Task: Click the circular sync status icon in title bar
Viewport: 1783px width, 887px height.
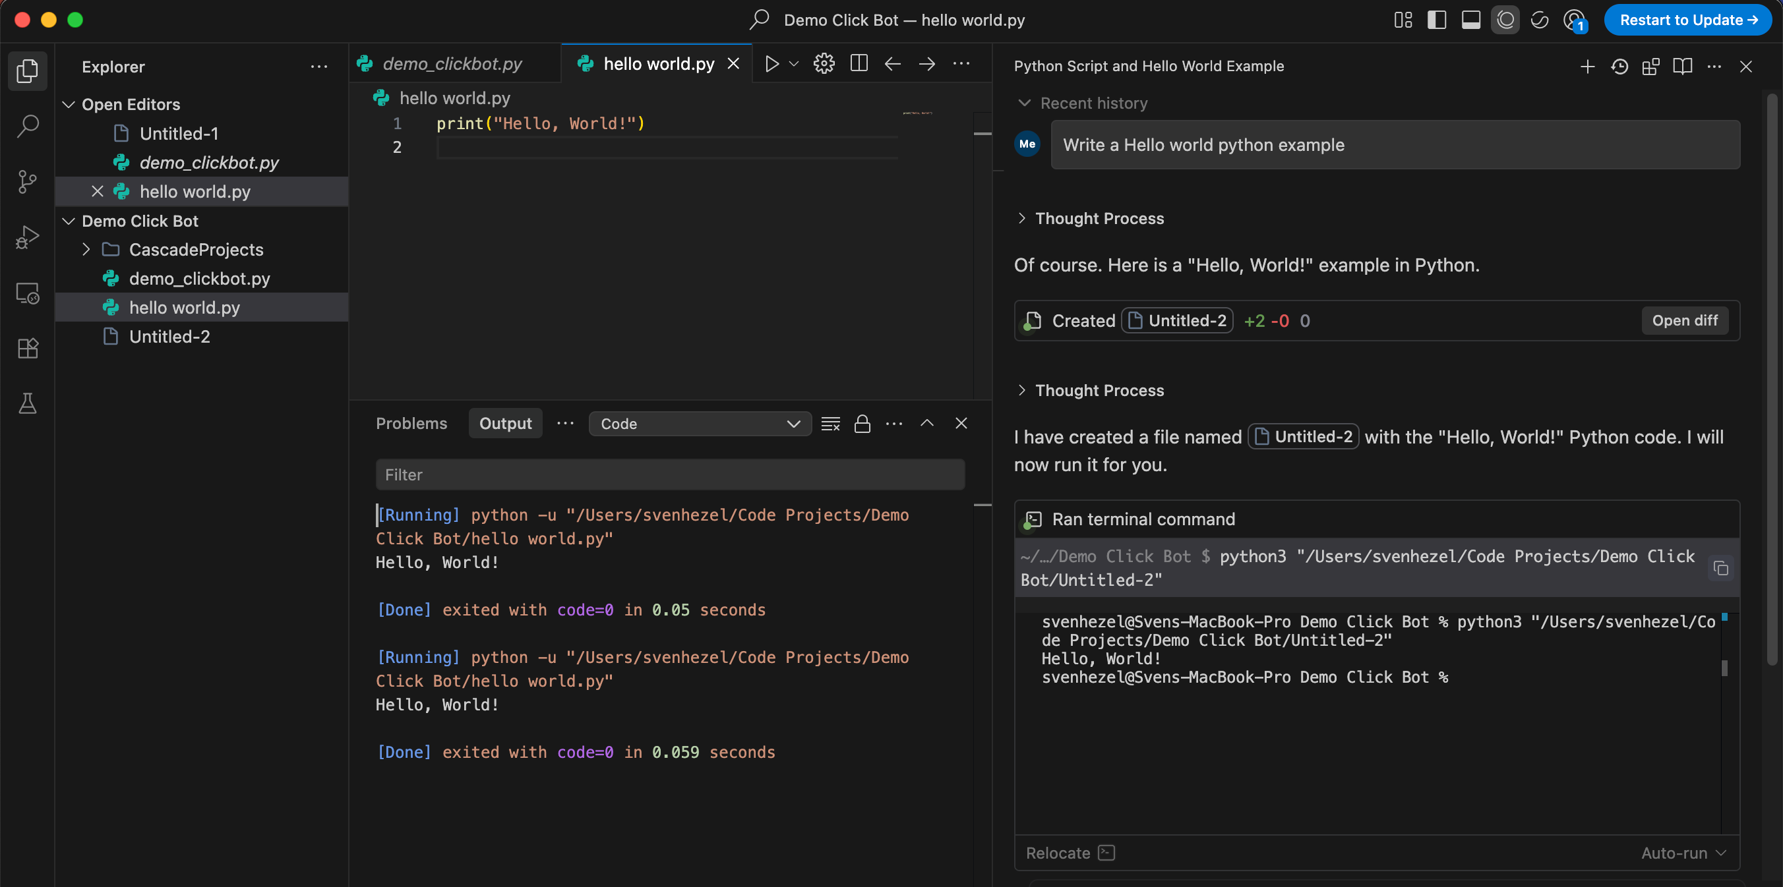Action: tap(1540, 20)
